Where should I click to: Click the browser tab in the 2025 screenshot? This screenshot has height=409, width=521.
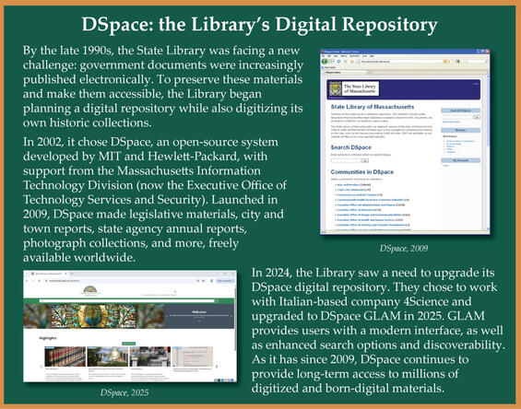click(49, 274)
